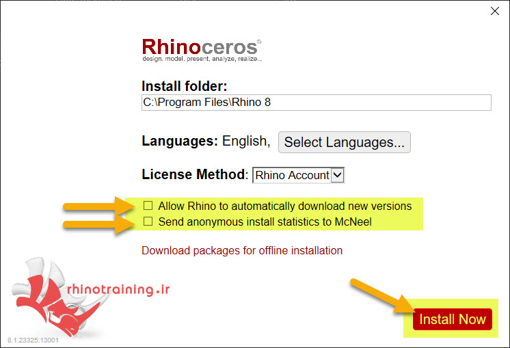Image resolution: width=510 pixels, height=348 pixels.
Task: Click the English language label
Action: [x=246, y=141]
